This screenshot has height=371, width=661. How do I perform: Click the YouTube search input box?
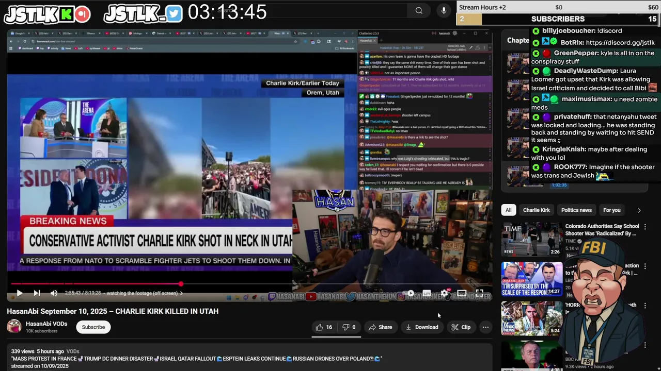pos(310,10)
